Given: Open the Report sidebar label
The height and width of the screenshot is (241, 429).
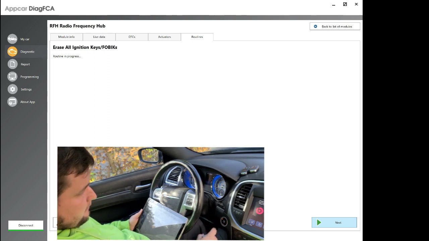Looking at the screenshot, I should [25, 64].
